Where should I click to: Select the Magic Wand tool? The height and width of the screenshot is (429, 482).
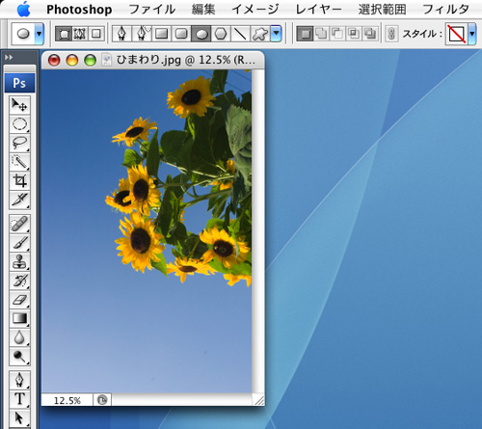coord(19,162)
